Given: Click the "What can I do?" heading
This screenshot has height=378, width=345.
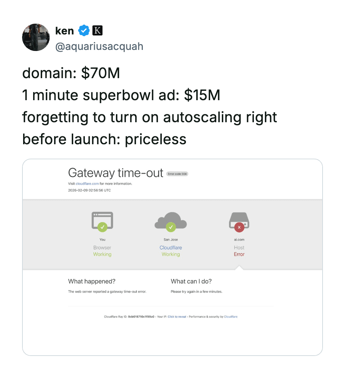Looking at the screenshot, I should (x=191, y=281).
